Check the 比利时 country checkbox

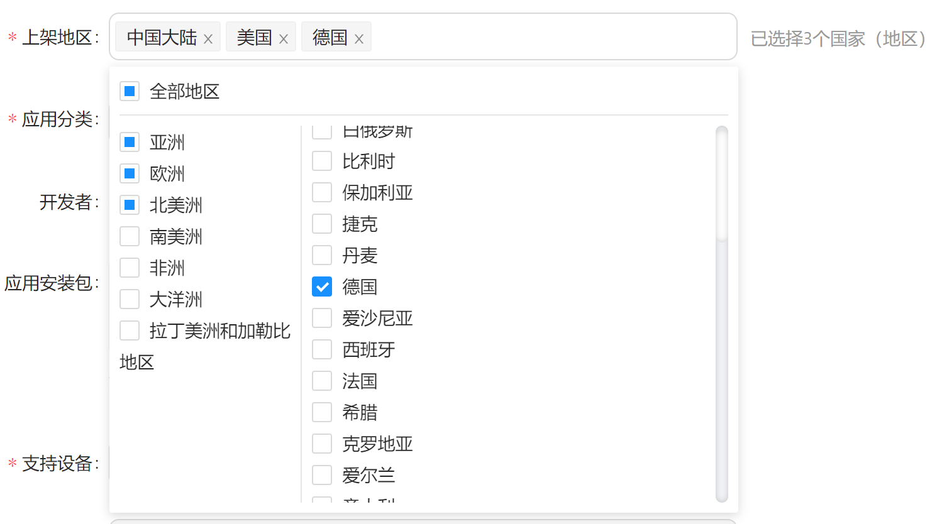tap(322, 161)
